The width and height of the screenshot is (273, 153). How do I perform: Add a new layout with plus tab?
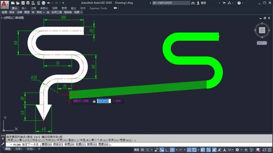point(39,149)
